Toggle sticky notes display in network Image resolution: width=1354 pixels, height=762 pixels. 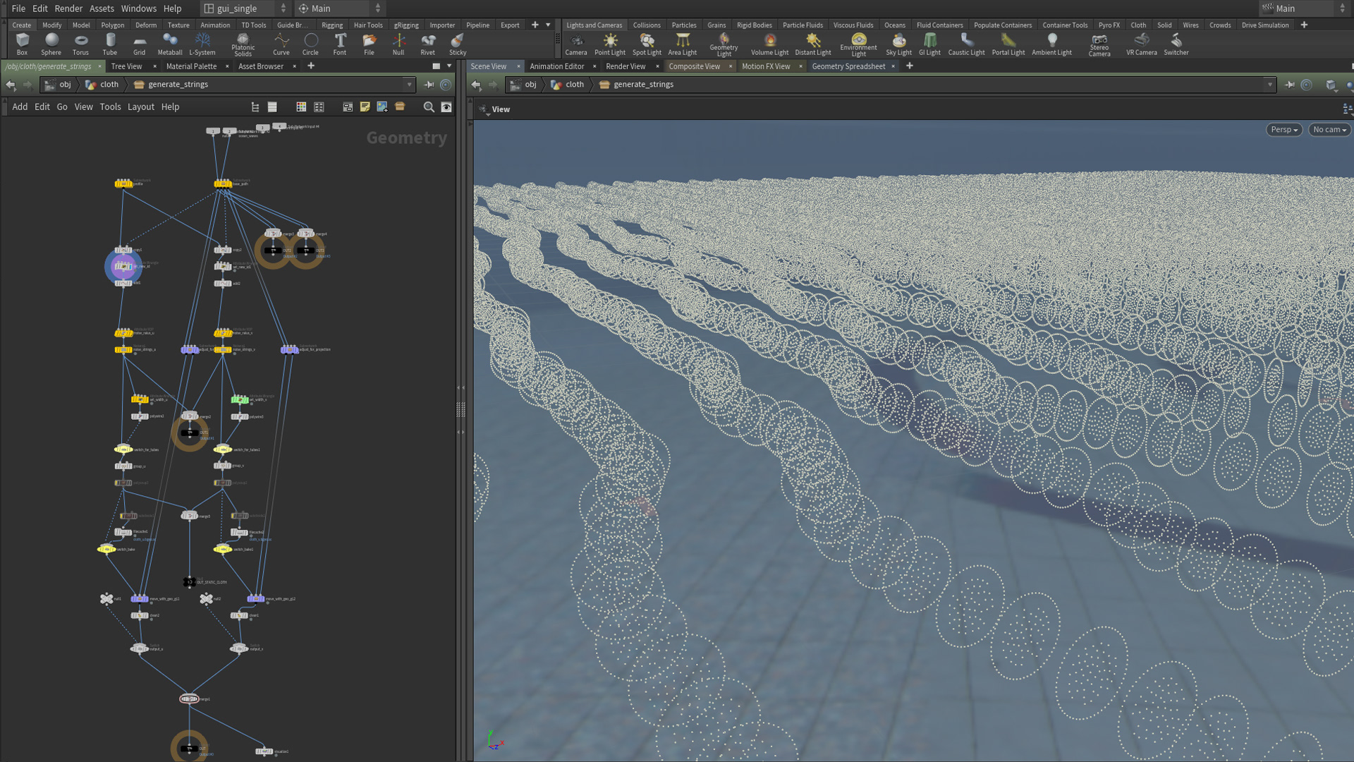[365, 107]
